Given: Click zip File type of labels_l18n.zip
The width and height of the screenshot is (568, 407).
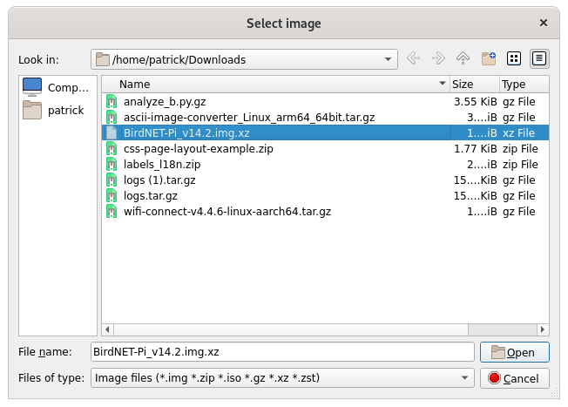Looking at the screenshot, I should point(520,164).
